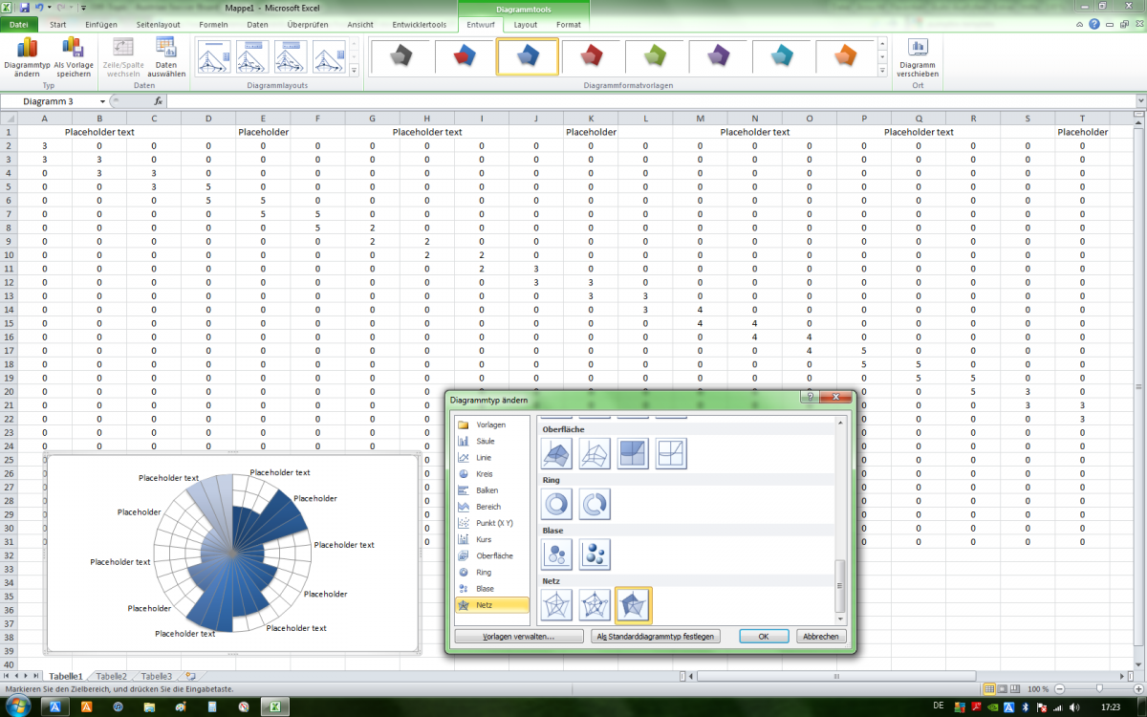The height and width of the screenshot is (717, 1147).
Task: Click the insert function fx button
Action: click(x=159, y=101)
